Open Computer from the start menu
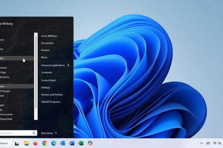223x148 pixels. [46, 73]
